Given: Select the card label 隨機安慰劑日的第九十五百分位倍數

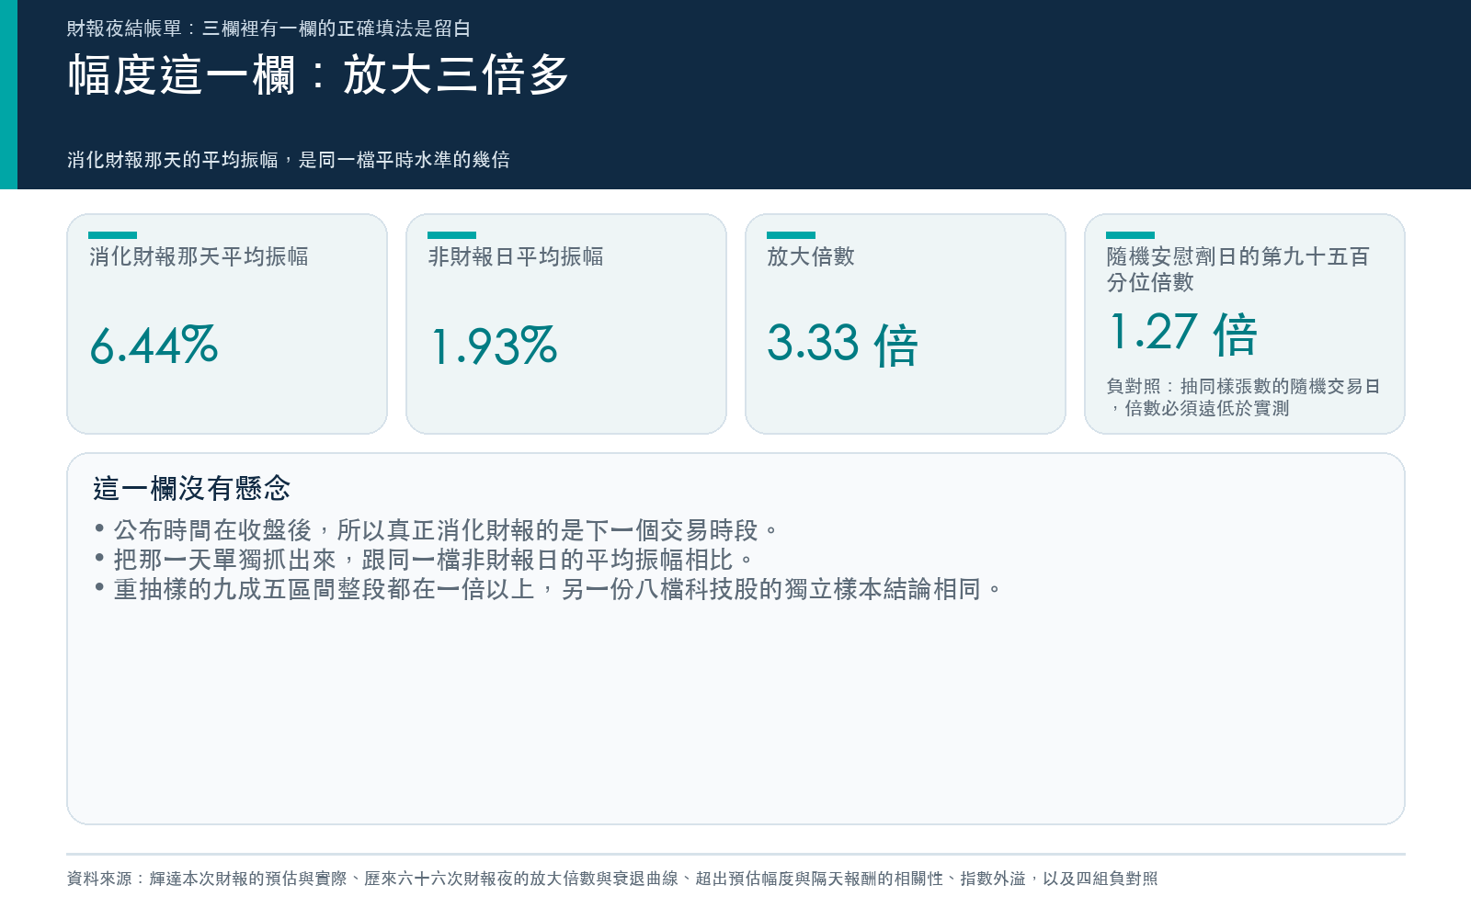Looking at the screenshot, I should (x=1238, y=269).
